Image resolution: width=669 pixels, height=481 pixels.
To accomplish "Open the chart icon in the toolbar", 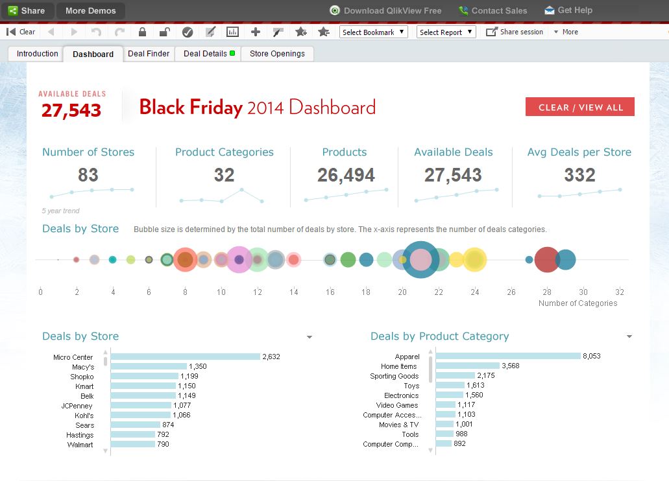I will click(232, 32).
